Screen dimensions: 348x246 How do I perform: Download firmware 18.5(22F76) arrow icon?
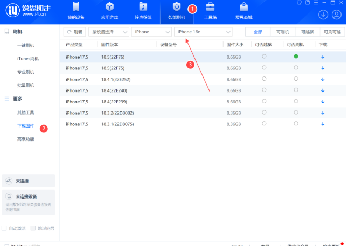323,57
